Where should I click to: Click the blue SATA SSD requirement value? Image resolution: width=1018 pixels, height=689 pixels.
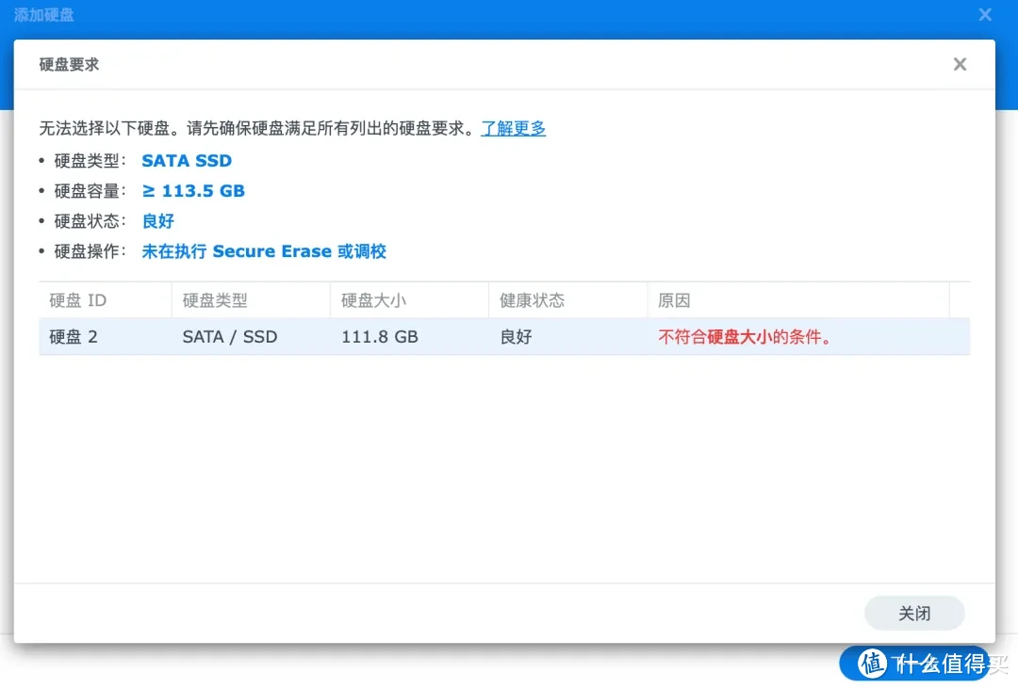click(x=187, y=160)
